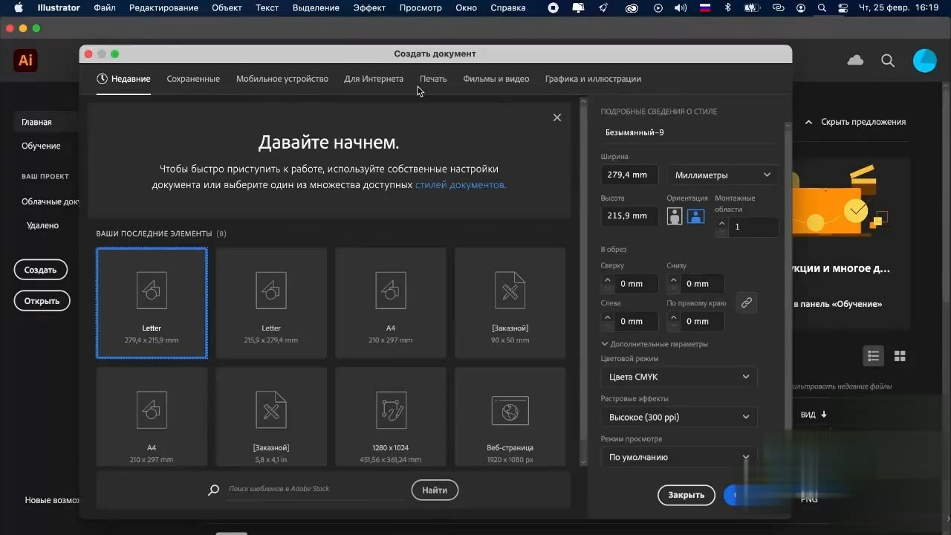Switch recent files to grid view
Viewport: 951px width, 535px height.
pos(900,356)
